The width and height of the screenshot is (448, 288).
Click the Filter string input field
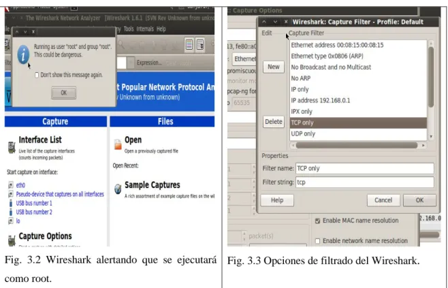tap(364, 182)
